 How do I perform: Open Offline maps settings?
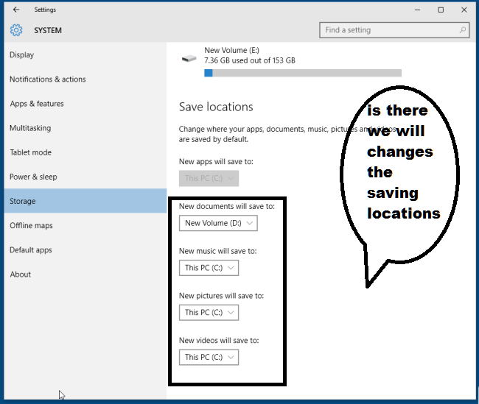pos(85,225)
